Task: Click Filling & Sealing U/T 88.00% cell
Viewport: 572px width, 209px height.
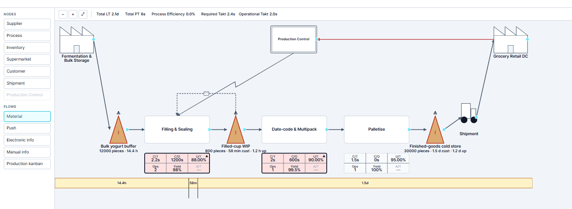Action: coord(199,158)
